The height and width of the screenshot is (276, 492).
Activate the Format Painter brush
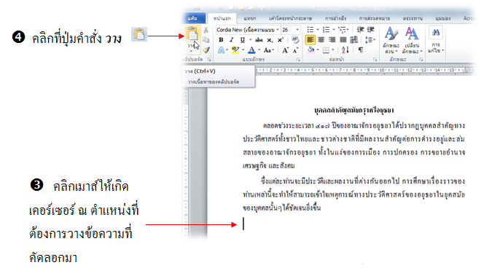click(206, 50)
